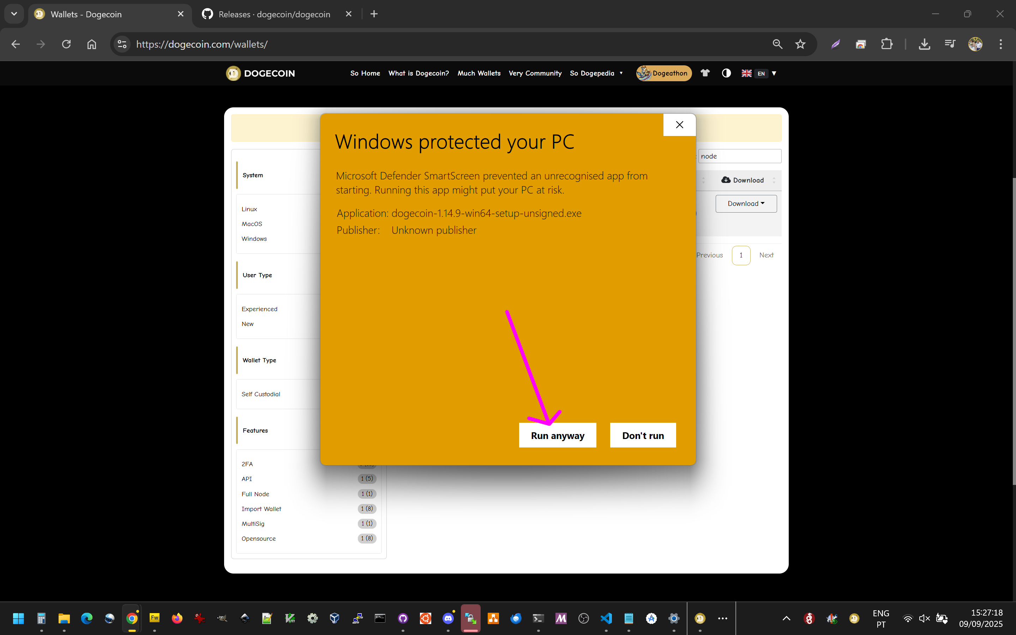Viewport: 1016px width, 635px height.
Task: Click the Don't run button
Action: (643, 435)
